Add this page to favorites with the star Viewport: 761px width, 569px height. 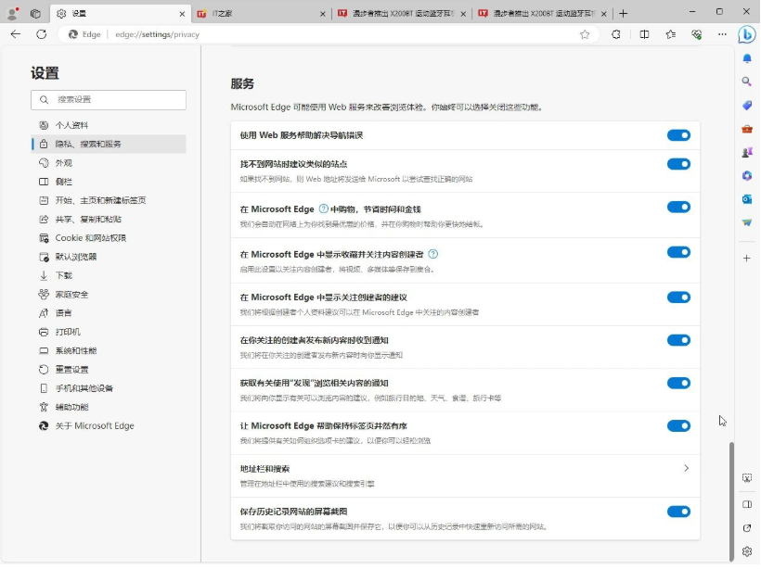585,34
